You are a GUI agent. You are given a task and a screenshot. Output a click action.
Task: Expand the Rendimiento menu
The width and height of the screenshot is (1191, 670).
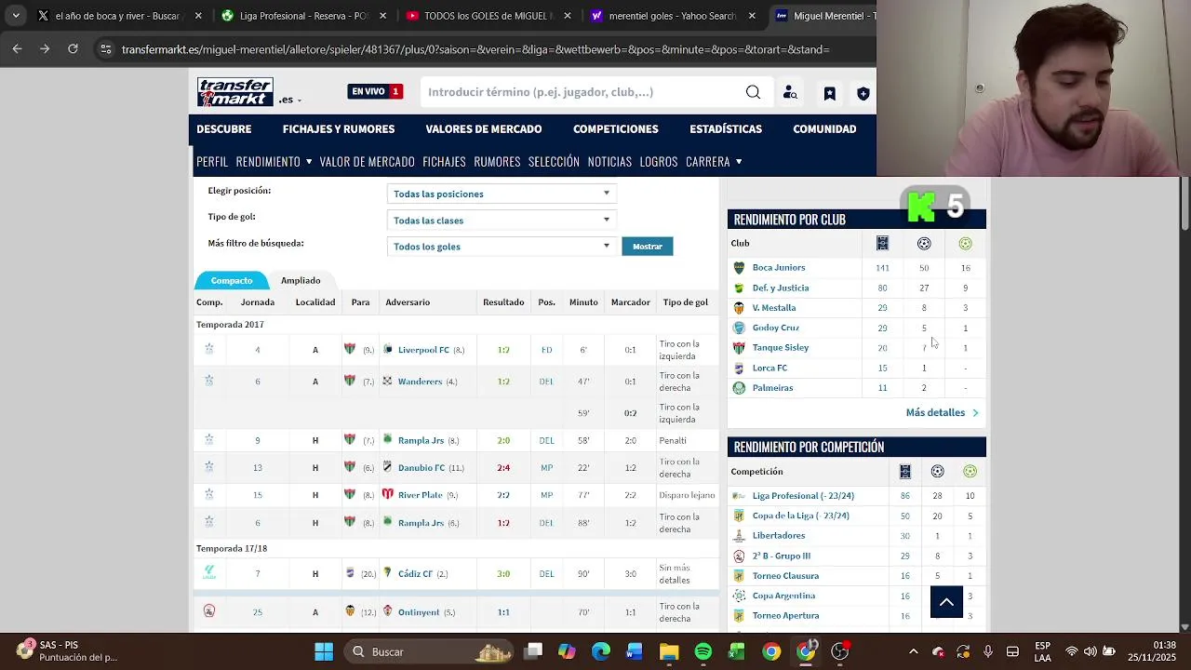point(274,162)
